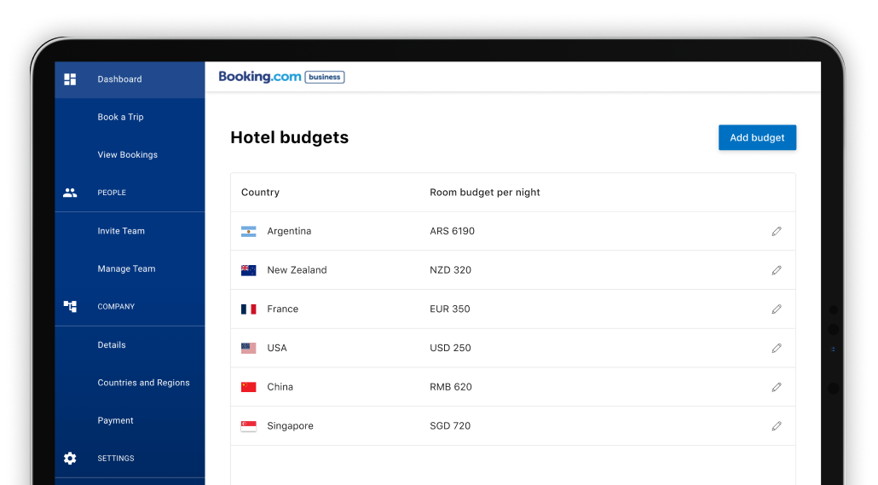
Task: Click the China flag icon
Action: pyautogui.click(x=249, y=387)
